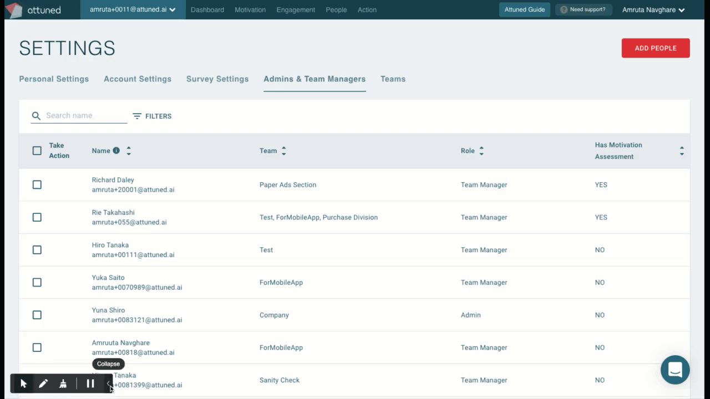710x399 pixels.
Task: Open the chat support bubble
Action: tap(675, 370)
